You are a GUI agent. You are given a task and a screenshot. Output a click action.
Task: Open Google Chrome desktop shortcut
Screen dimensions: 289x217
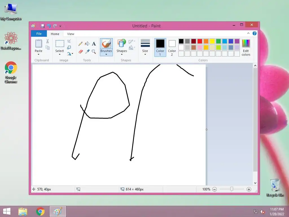(11, 72)
